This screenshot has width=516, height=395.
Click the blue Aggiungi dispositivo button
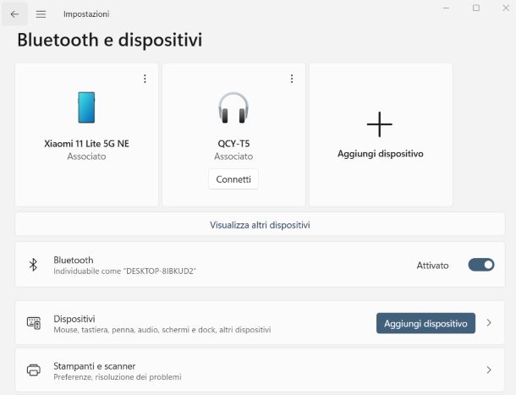[x=425, y=323]
